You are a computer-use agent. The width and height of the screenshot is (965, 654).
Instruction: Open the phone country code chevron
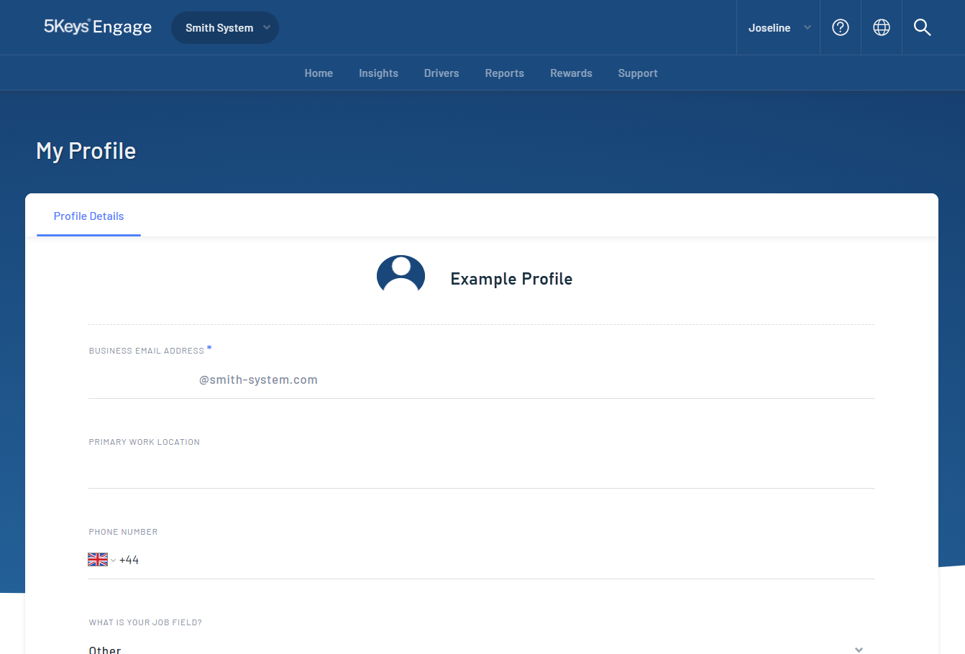(113, 561)
